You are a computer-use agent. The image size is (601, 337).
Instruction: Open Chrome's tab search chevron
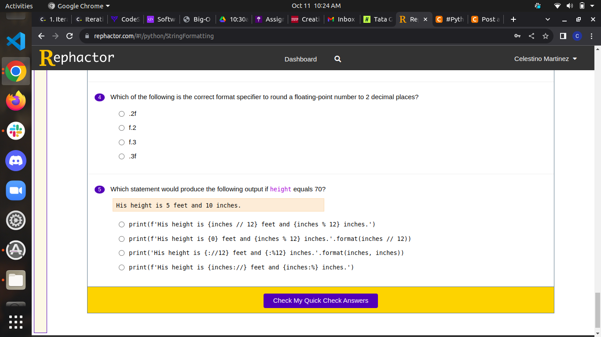click(x=547, y=19)
